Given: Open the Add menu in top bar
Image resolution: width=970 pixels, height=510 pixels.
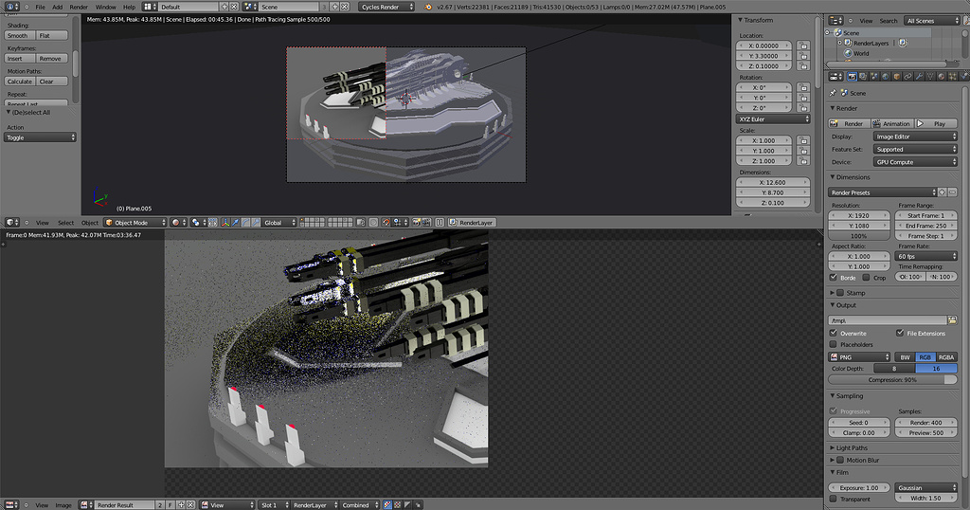Looking at the screenshot, I should pos(58,7).
